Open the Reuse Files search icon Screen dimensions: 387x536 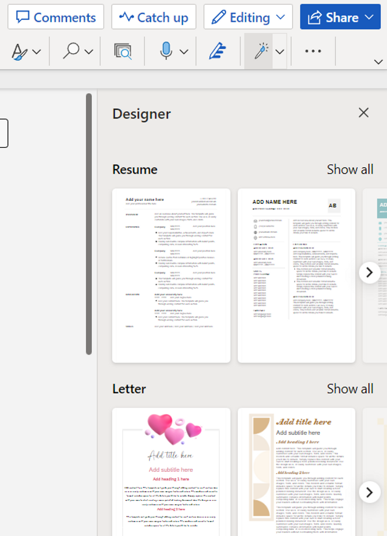(x=123, y=51)
